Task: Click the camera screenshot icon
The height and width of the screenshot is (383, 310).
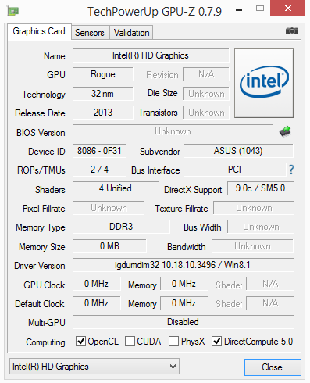Action: pos(291,31)
